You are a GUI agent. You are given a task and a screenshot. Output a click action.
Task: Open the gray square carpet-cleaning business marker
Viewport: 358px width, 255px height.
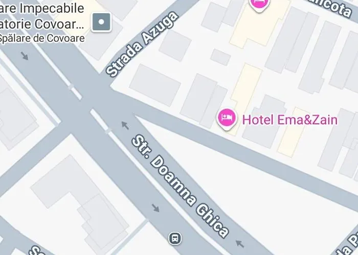[101, 22]
